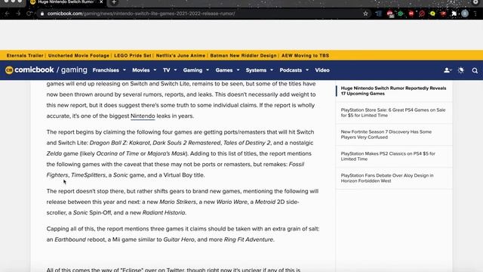Open Batman New Riddler Design link
483x272 pixels.
tap(243, 55)
